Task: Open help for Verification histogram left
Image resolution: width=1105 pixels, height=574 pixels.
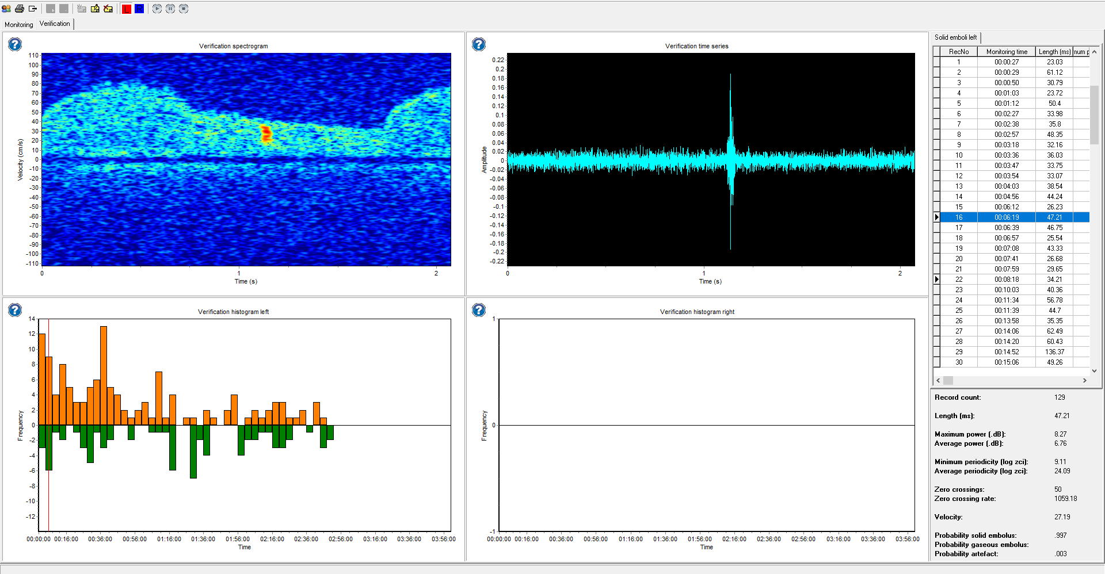Action: pyautogui.click(x=15, y=310)
